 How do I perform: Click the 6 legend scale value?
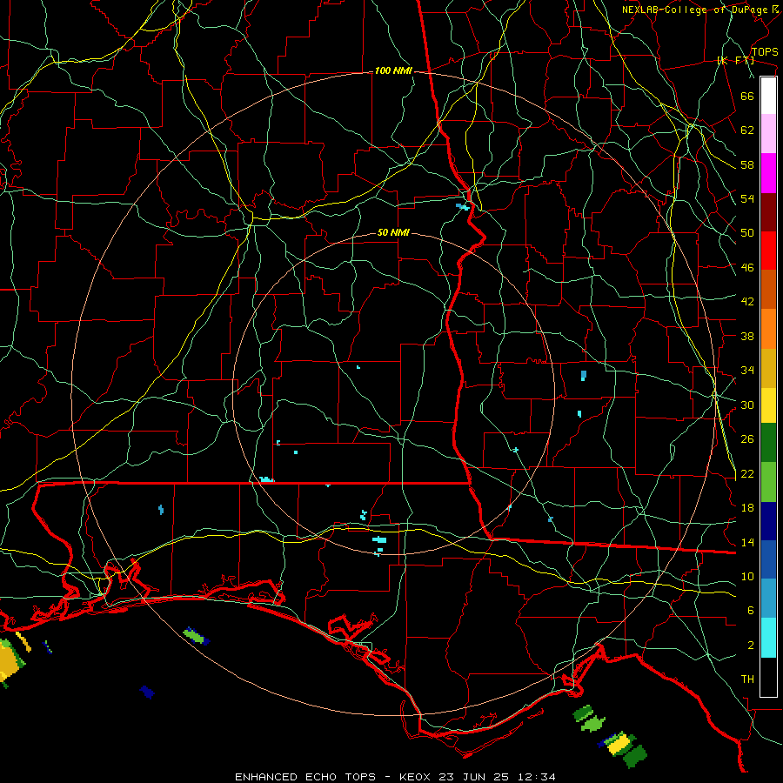751,611
